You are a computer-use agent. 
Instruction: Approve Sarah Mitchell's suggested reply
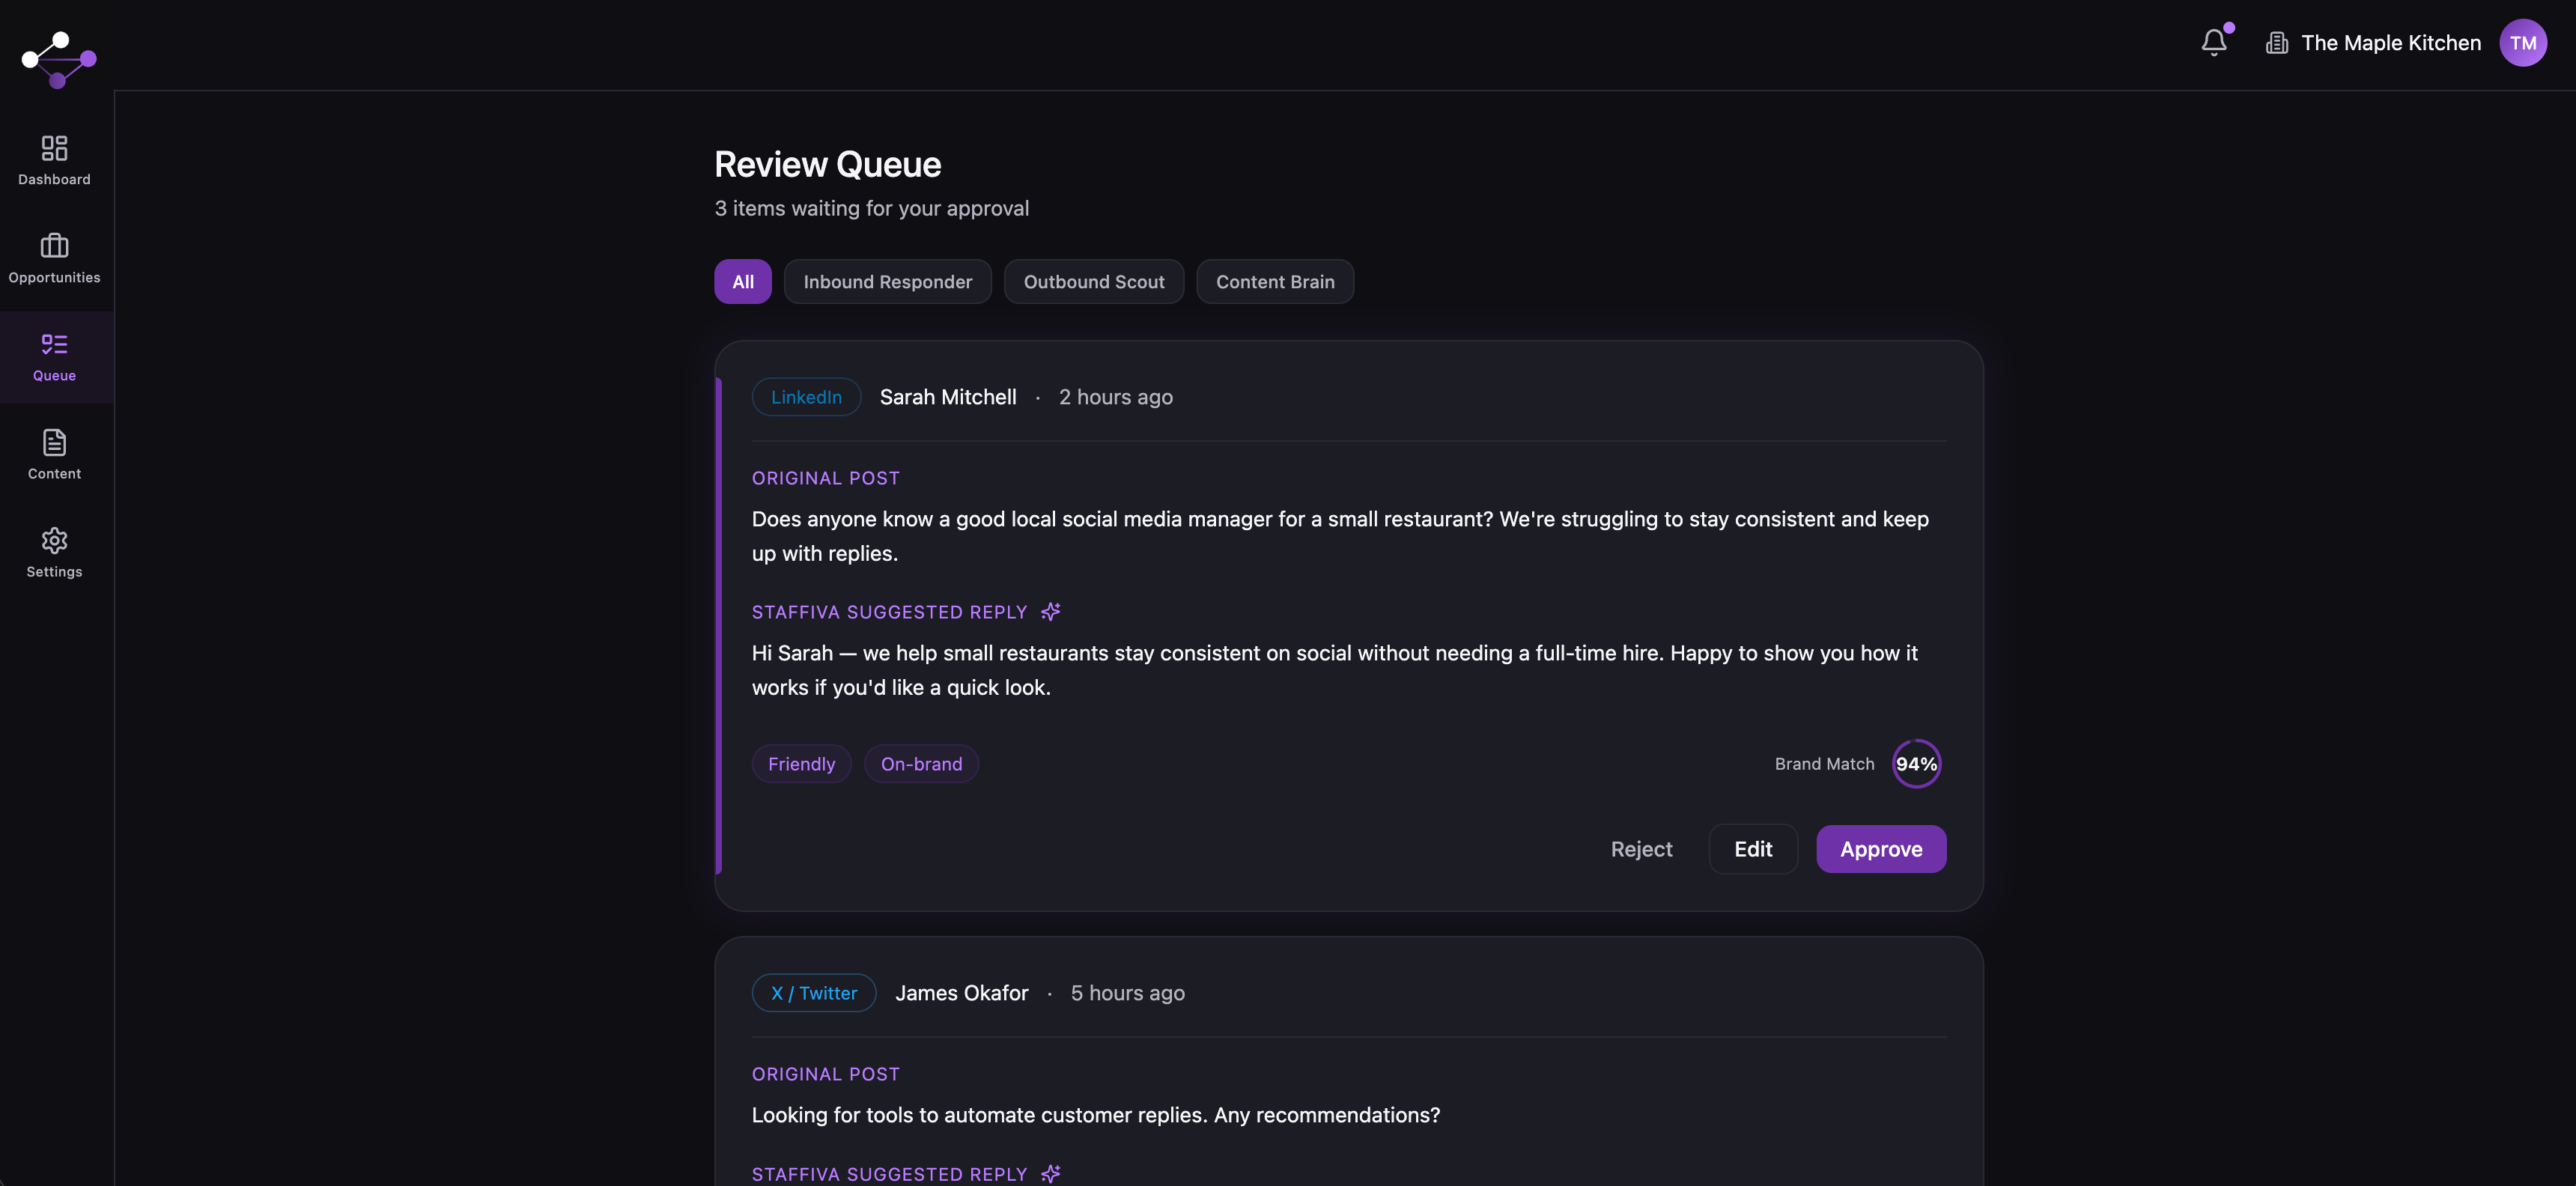click(1880, 849)
